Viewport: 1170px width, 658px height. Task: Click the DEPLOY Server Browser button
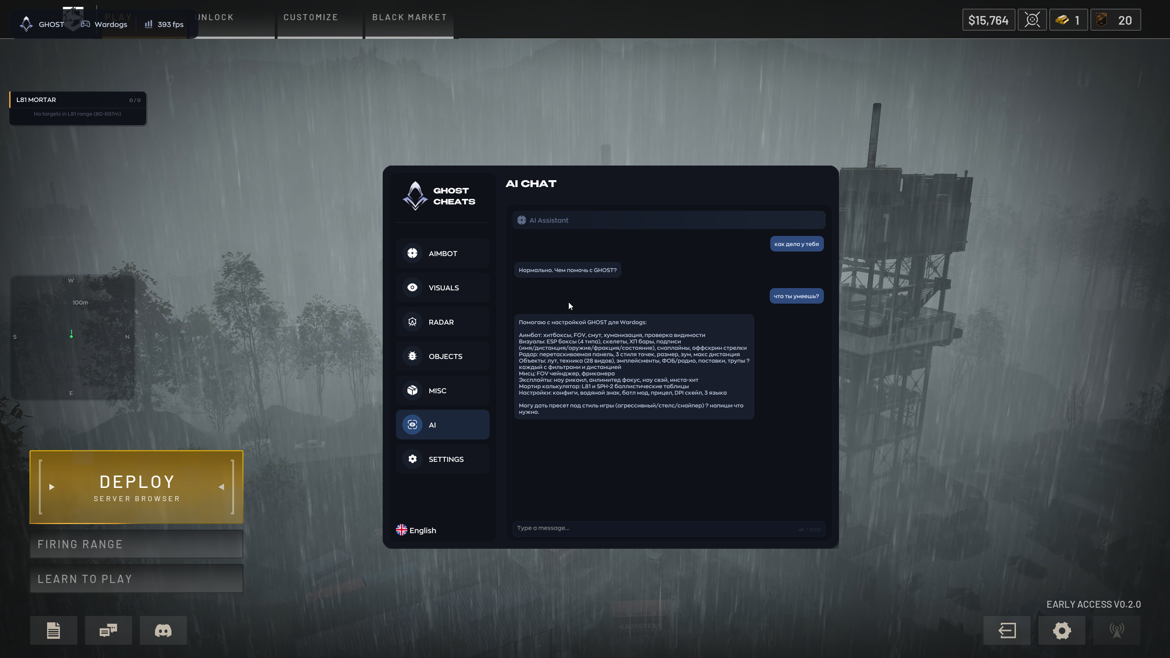point(137,487)
